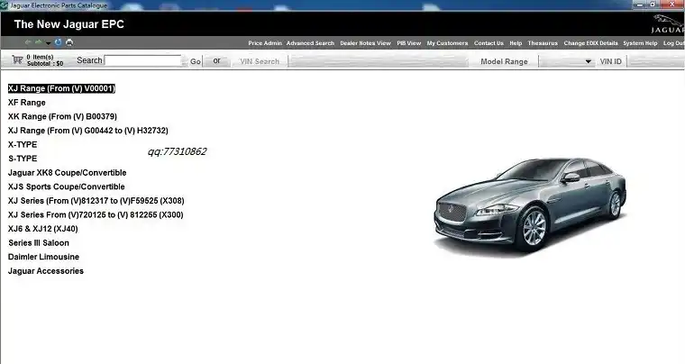685x364 pixels.
Task: Open the navigation history dropdown arrow
Action: (x=48, y=43)
